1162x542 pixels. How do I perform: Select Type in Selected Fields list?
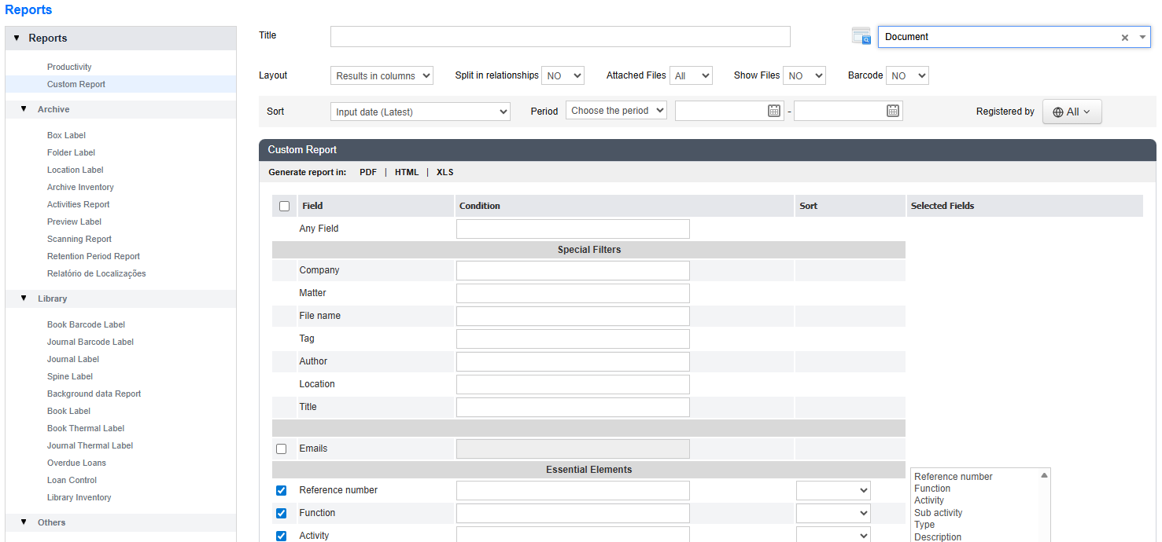[x=924, y=525]
